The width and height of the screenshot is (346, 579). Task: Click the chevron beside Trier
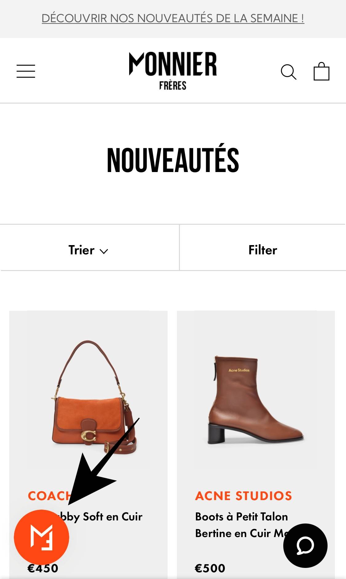pyautogui.click(x=104, y=251)
